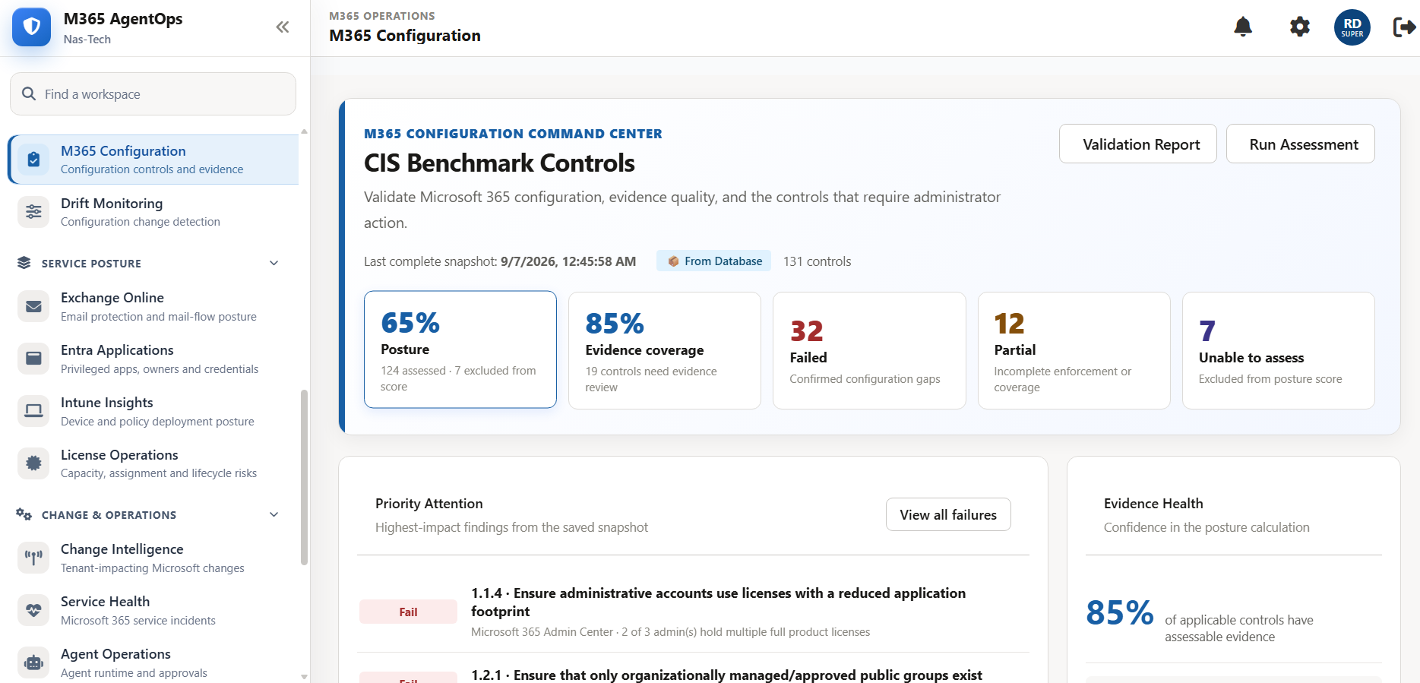Click the sign-out arrow icon
Viewport: 1420px width, 683px height.
(x=1404, y=27)
